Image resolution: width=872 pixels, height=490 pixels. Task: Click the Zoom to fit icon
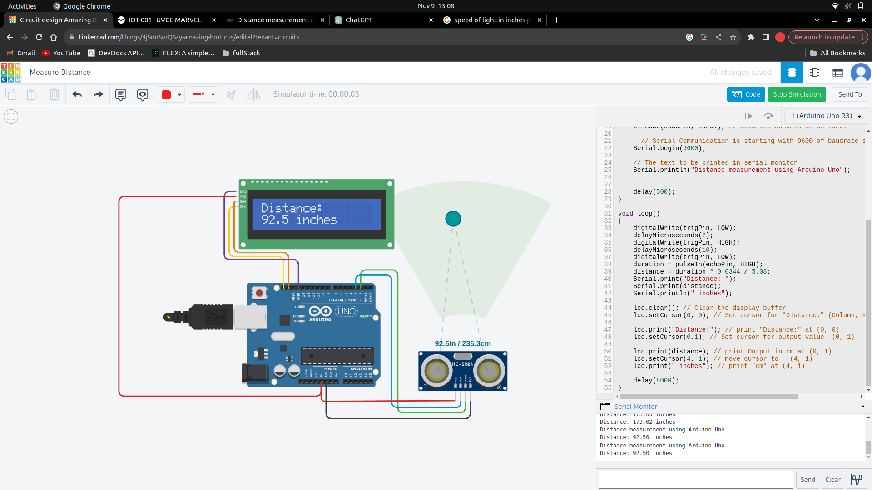click(x=11, y=117)
